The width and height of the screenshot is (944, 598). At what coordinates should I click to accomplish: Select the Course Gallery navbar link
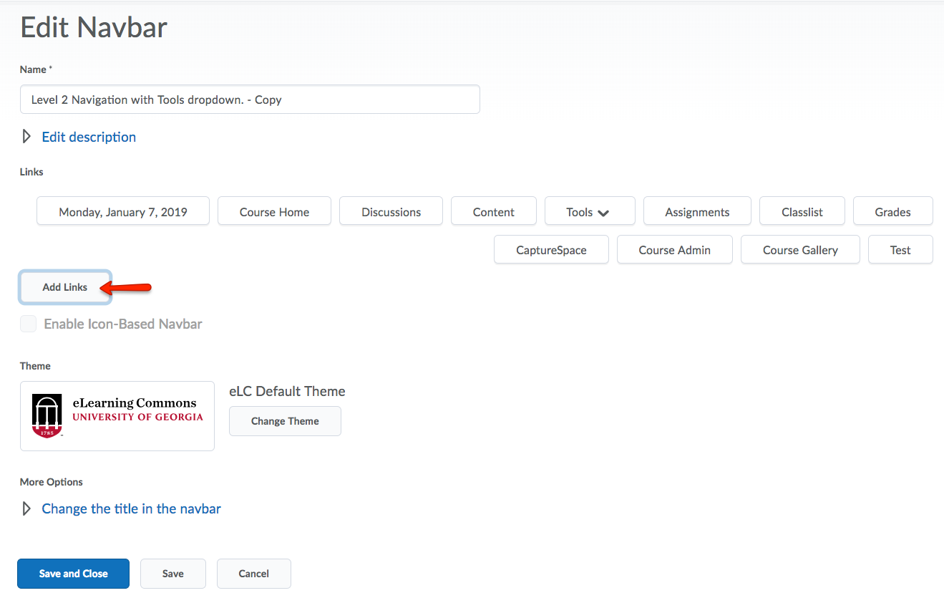click(800, 250)
